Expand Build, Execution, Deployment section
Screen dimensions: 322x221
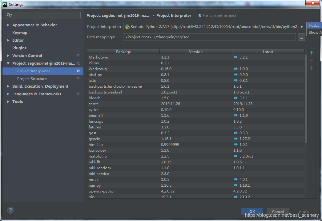tap(8, 86)
